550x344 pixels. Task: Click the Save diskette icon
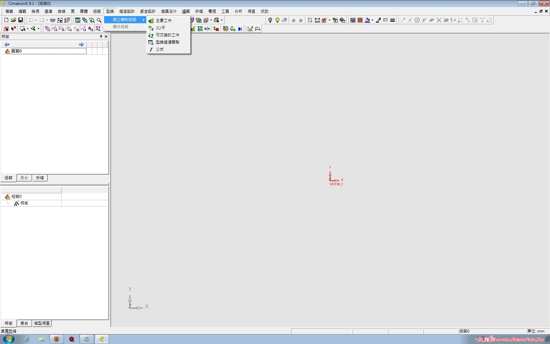click(x=20, y=20)
